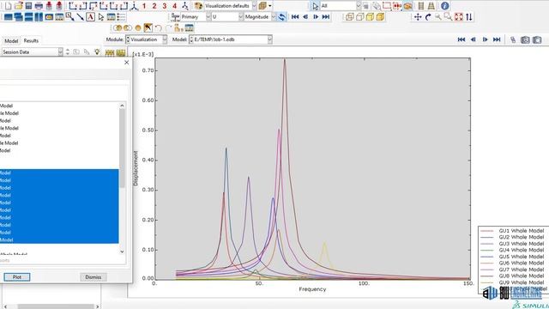Viewport: 549px width, 309px height.
Task: Select the pan view tool
Action: click(x=418, y=17)
